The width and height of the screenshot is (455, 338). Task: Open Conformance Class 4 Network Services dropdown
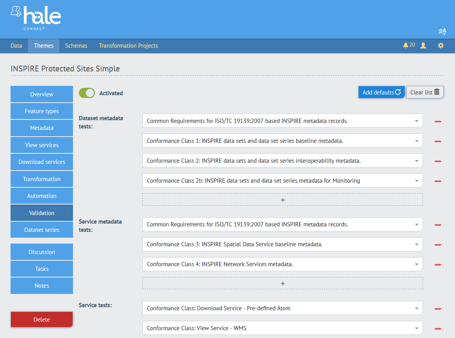283,264
